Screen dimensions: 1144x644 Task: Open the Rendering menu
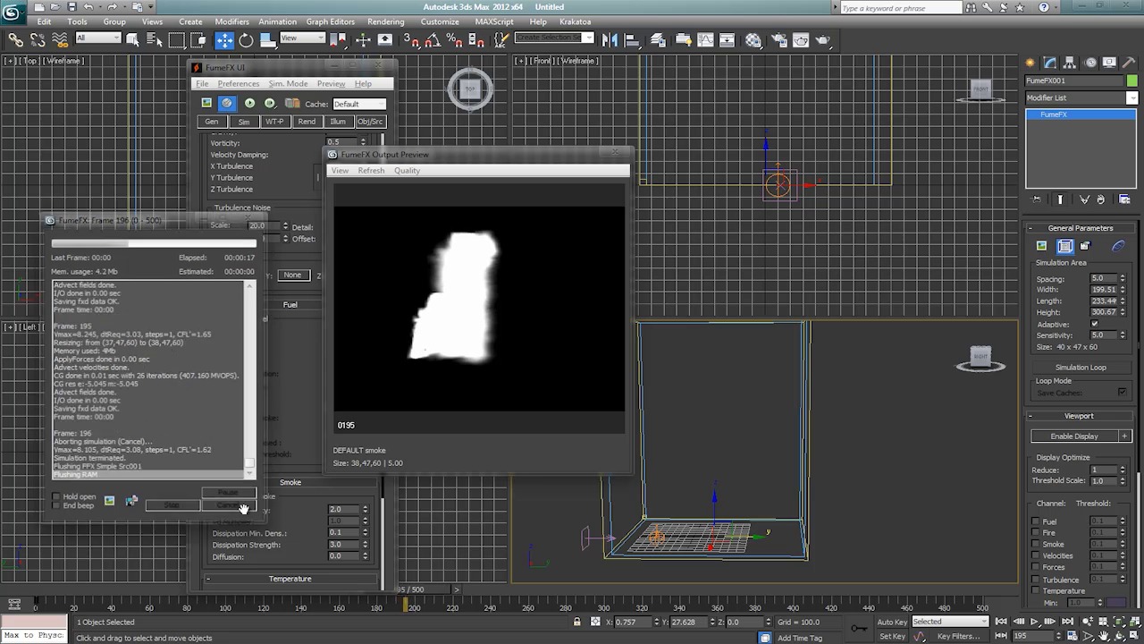pyautogui.click(x=385, y=21)
